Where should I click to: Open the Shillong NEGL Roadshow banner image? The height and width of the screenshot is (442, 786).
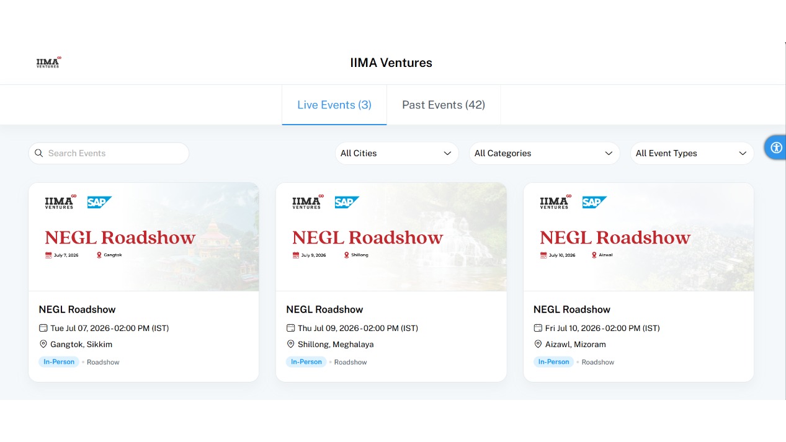click(391, 237)
